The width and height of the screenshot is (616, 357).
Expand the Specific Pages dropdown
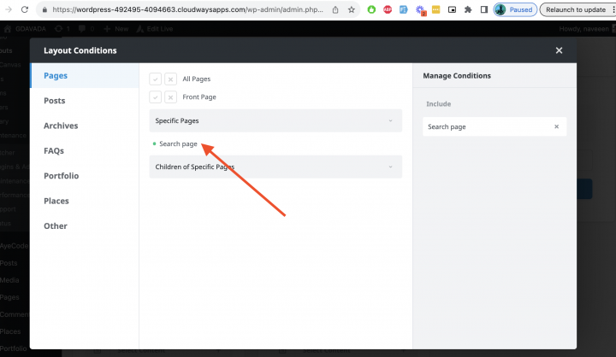tap(275, 120)
